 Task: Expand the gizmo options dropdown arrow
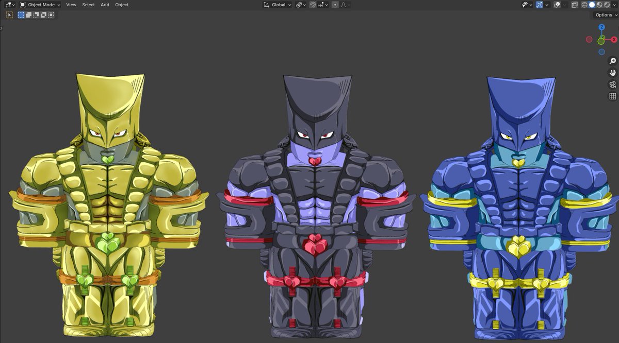point(547,5)
